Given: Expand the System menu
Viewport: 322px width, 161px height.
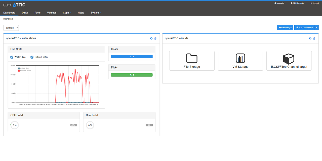Looking at the screenshot, I should click(96, 13).
